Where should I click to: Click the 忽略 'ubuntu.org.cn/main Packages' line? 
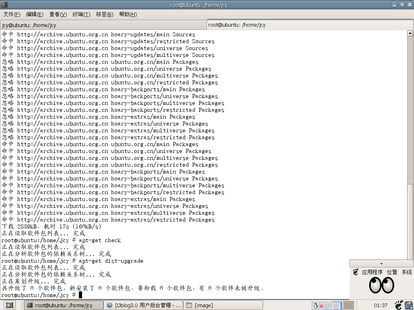[100, 62]
